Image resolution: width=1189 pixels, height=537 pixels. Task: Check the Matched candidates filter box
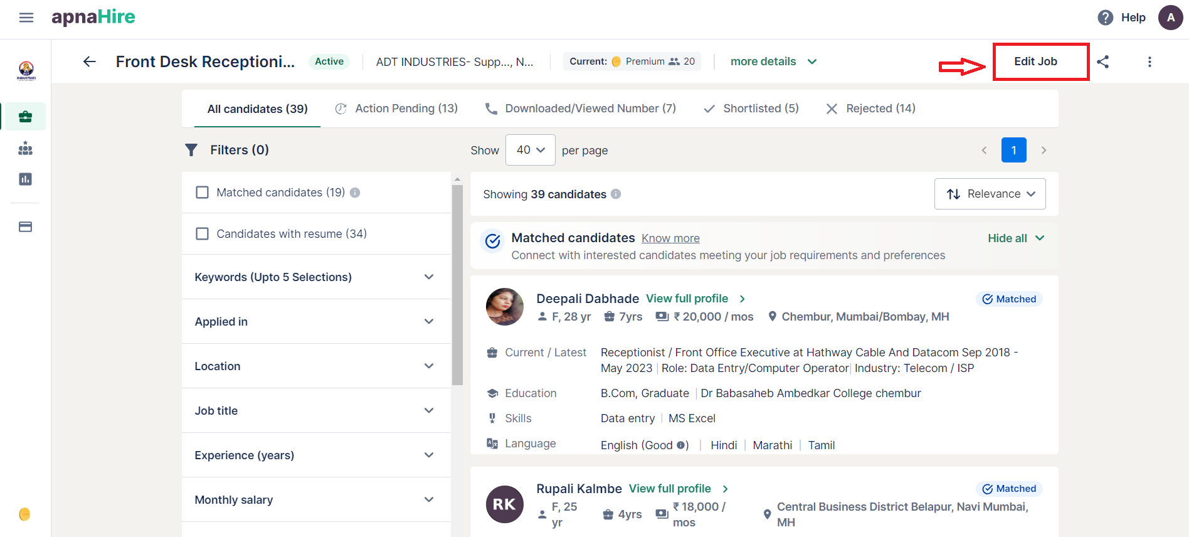tap(202, 193)
